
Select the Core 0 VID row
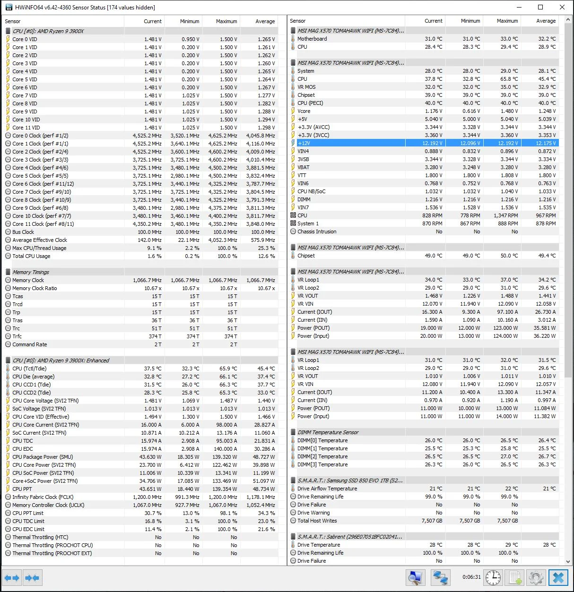point(141,39)
